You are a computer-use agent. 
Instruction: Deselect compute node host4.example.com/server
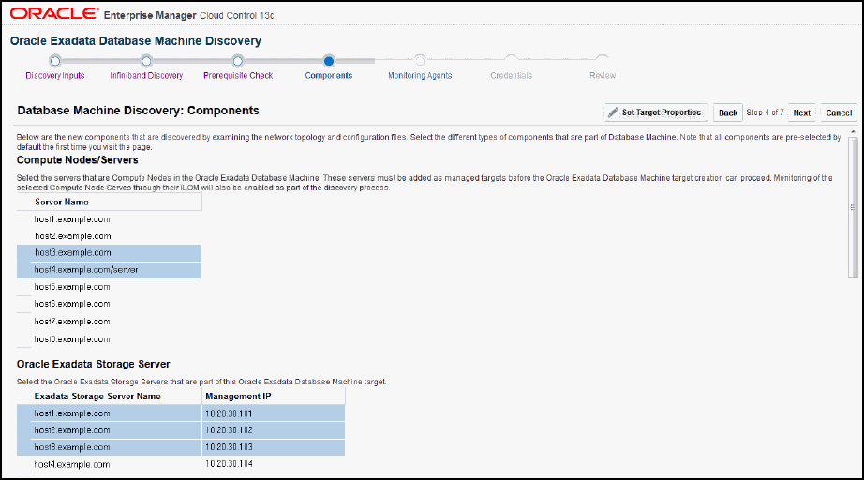coord(109,270)
